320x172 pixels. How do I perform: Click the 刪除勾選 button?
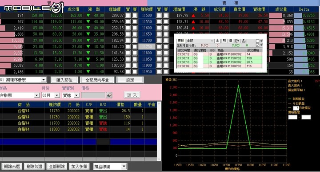34,167
